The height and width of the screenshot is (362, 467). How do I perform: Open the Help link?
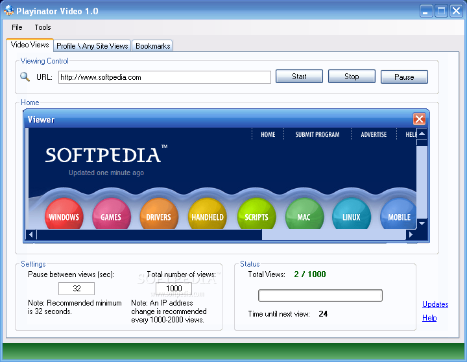pyautogui.click(x=429, y=318)
